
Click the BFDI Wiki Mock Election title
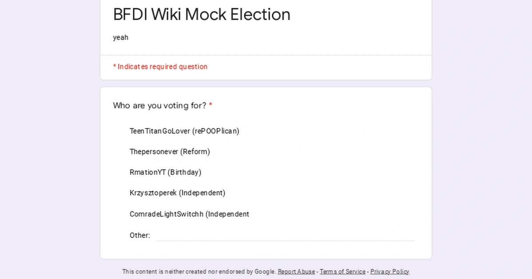click(202, 15)
